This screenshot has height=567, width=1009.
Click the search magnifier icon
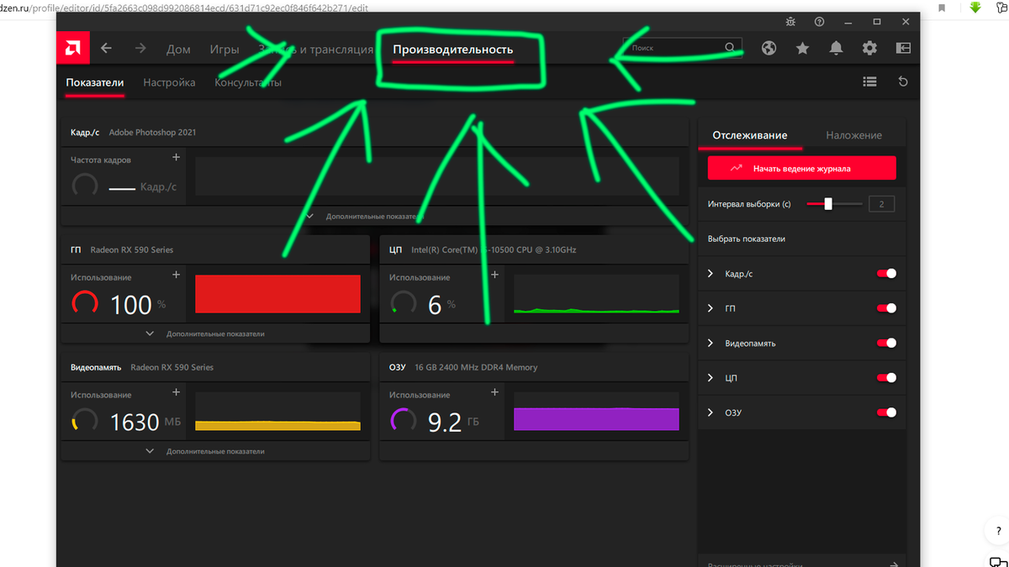point(730,48)
